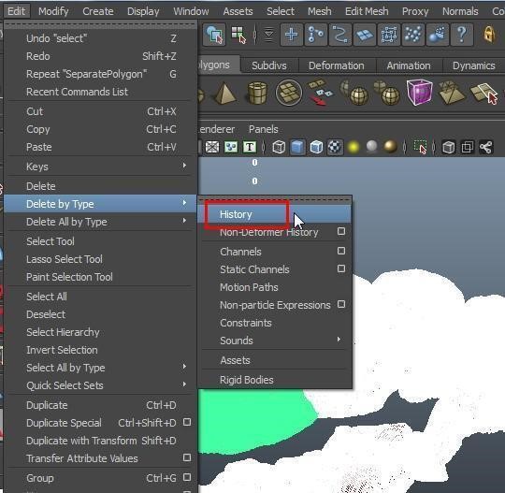Viewport: 505px width, 493px height.
Task: Click the yellow light sphere icon
Action: [353, 147]
